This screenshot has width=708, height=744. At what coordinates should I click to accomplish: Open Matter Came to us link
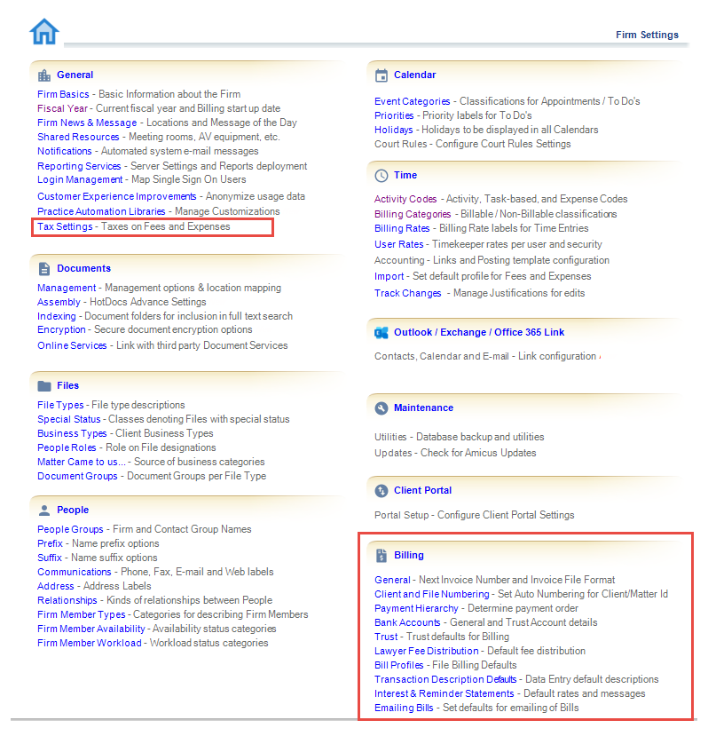pos(82,463)
